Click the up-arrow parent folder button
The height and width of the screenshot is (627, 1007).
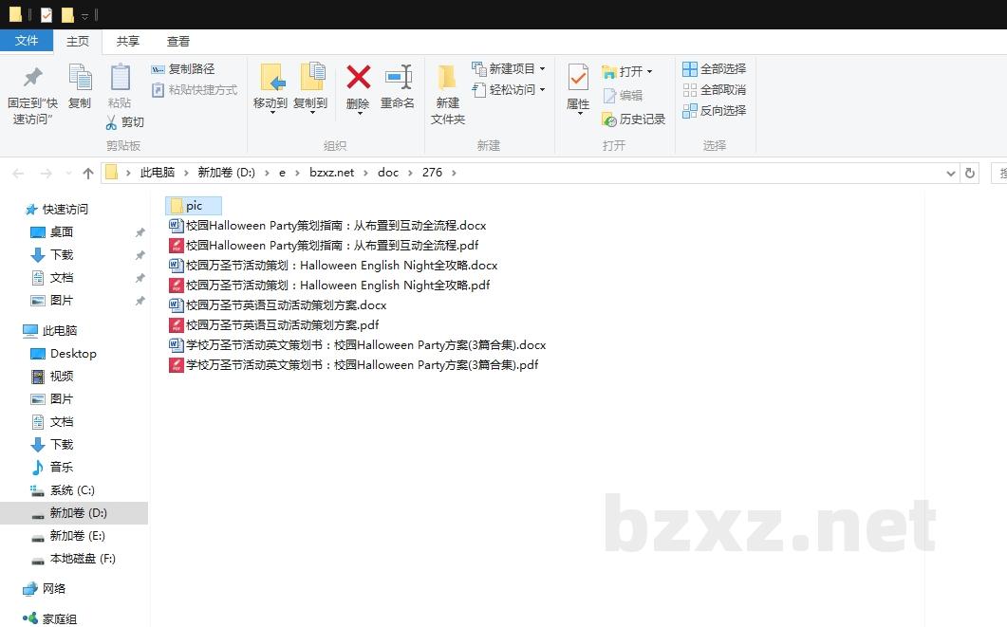coord(88,173)
